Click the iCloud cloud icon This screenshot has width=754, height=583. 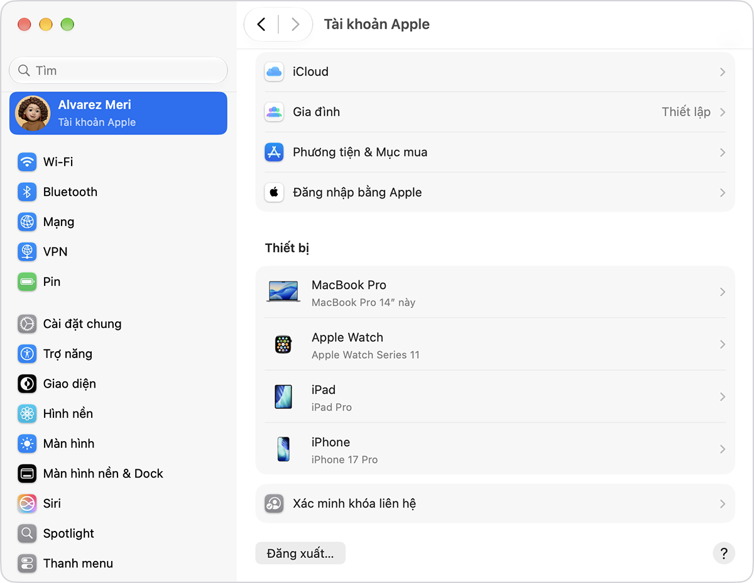[274, 72]
